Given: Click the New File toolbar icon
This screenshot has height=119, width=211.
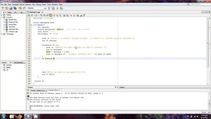Looking at the screenshot, I should (x=3, y=8).
